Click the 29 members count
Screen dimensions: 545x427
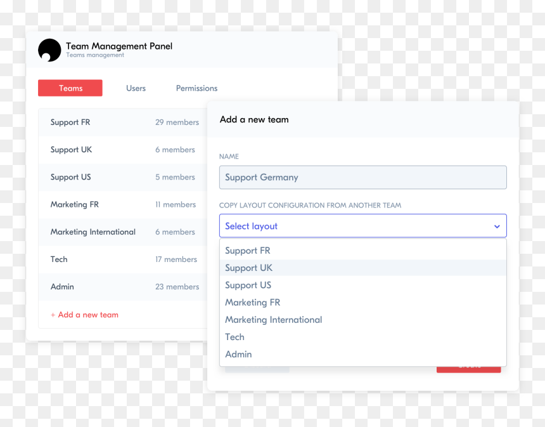pos(177,122)
